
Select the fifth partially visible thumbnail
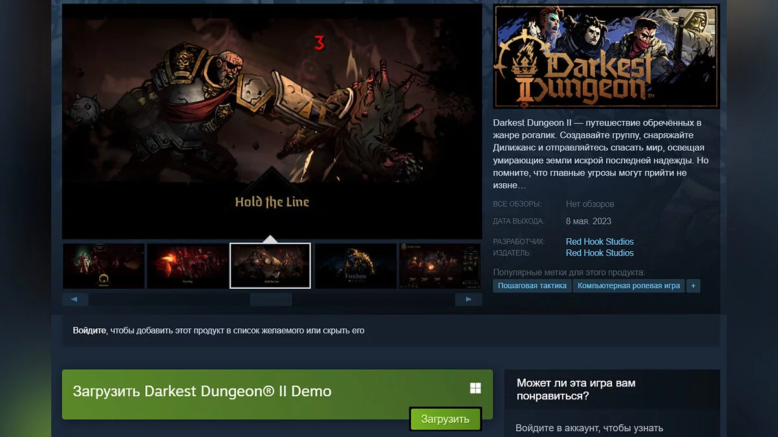(440, 266)
